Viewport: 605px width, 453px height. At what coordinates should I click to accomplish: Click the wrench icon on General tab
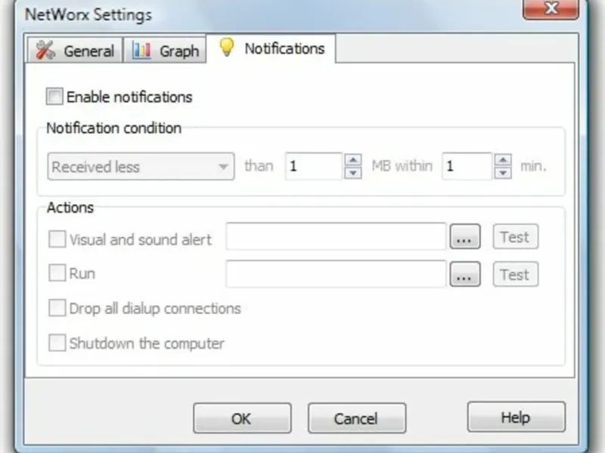45,51
